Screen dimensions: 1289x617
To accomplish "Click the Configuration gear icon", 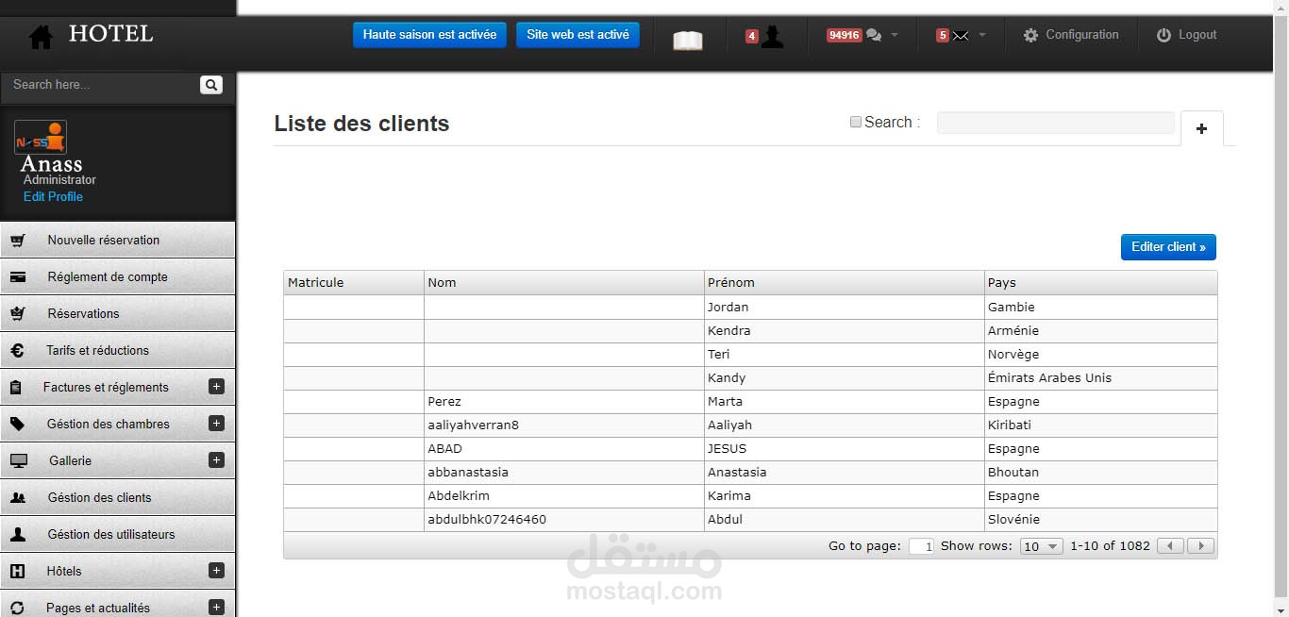I will click(1030, 35).
